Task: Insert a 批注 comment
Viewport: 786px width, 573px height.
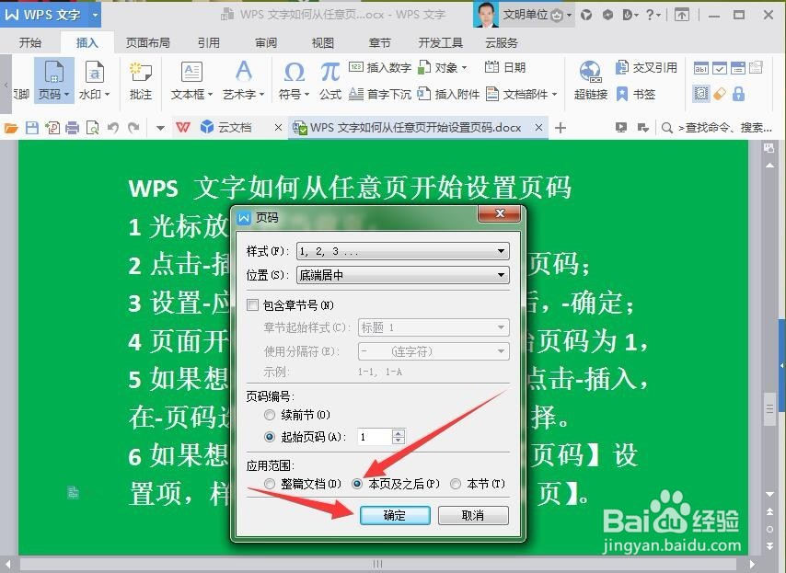Action: (x=140, y=80)
